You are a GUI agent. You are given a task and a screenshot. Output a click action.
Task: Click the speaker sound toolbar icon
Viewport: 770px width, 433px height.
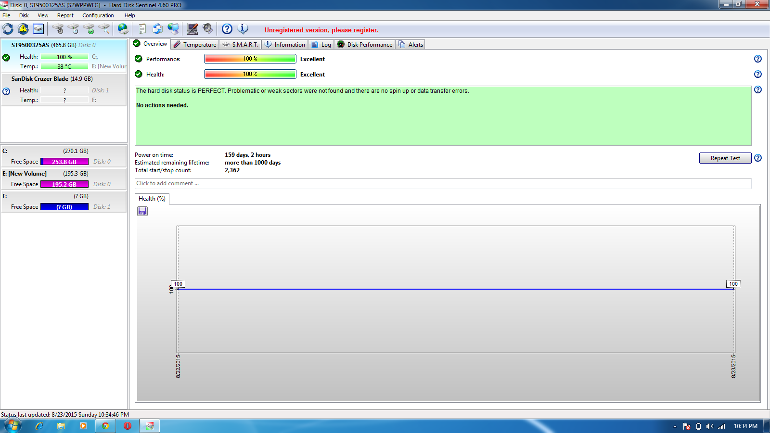207,29
